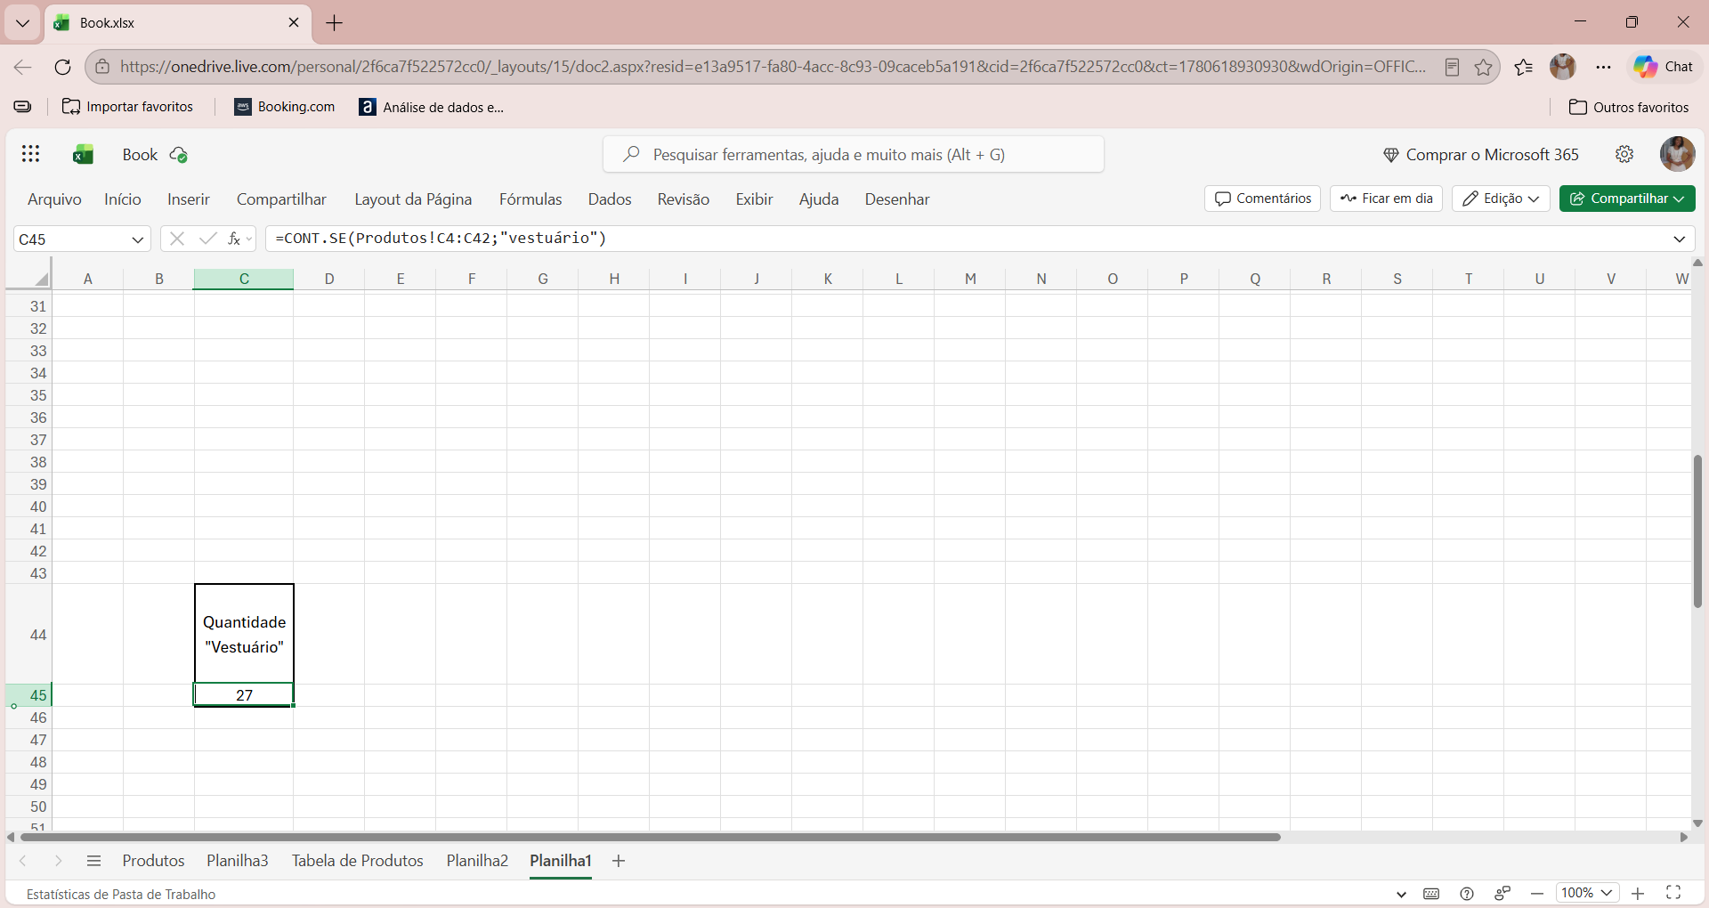Viewport: 1709px width, 908px height.
Task: Open Importar favoritos bookmark
Action: pyautogui.click(x=127, y=107)
